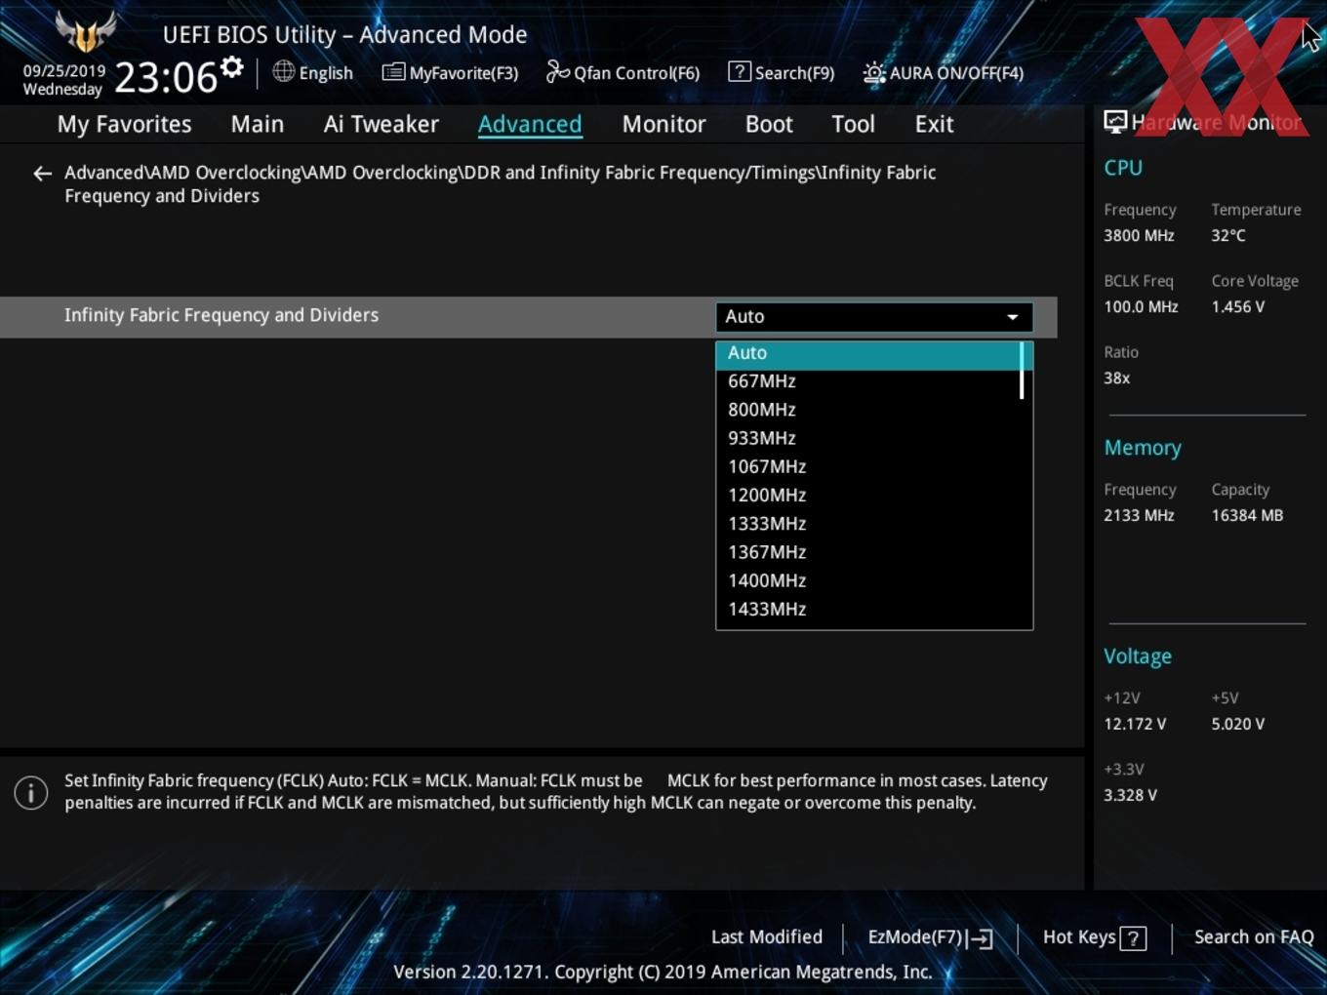Select 1433MHz from the list
1327x995 pixels.
click(x=867, y=609)
